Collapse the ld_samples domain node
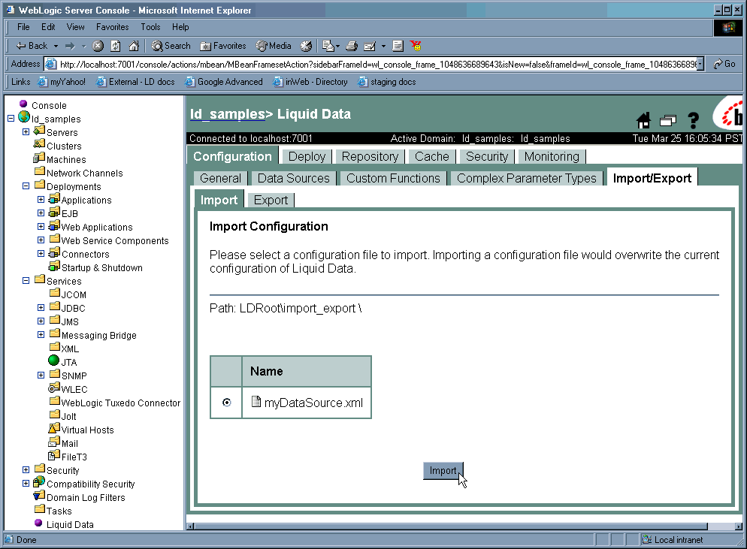 click(x=11, y=118)
